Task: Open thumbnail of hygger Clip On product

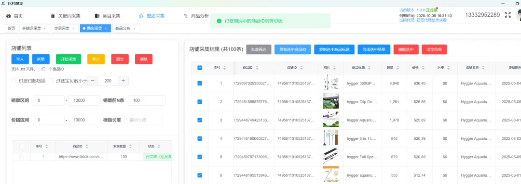Action: coord(330,101)
